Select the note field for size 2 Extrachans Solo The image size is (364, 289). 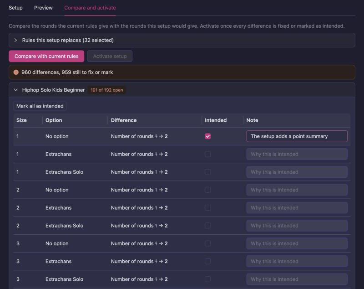[x=297, y=226]
